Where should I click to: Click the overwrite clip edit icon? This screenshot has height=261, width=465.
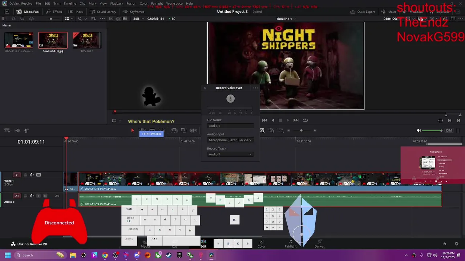click(x=183, y=130)
